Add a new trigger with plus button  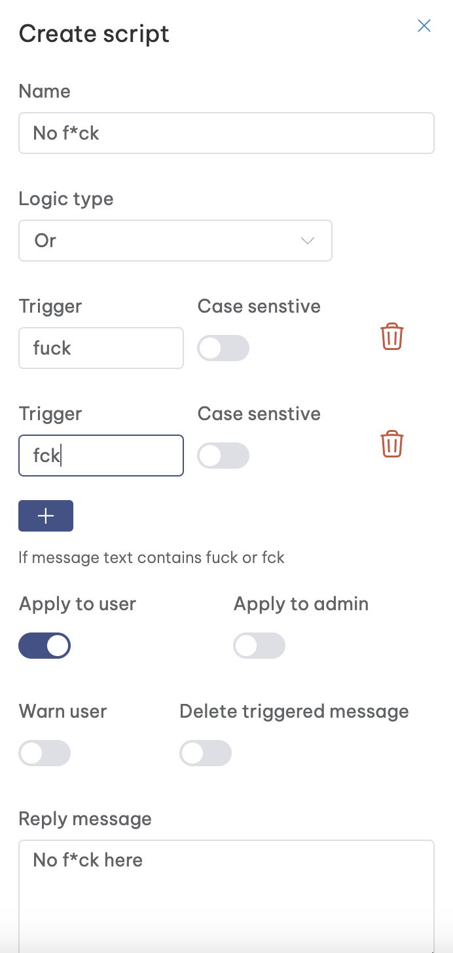(46, 516)
